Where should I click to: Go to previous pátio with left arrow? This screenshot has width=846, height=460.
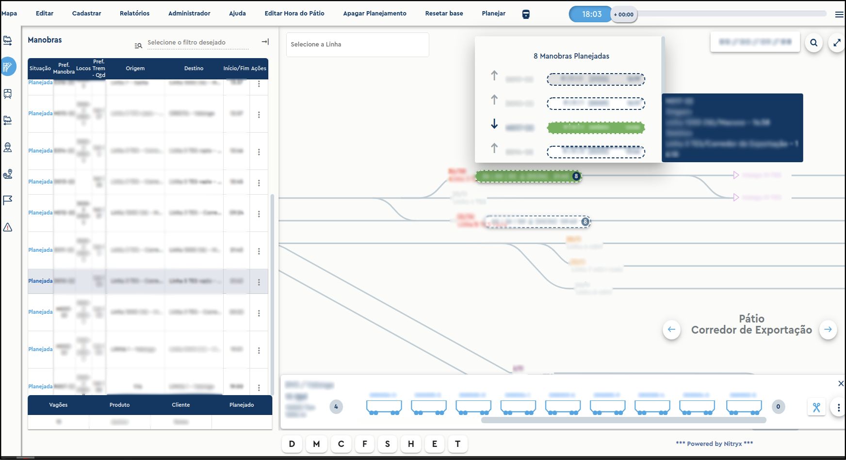pyautogui.click(x=671, y=330)
